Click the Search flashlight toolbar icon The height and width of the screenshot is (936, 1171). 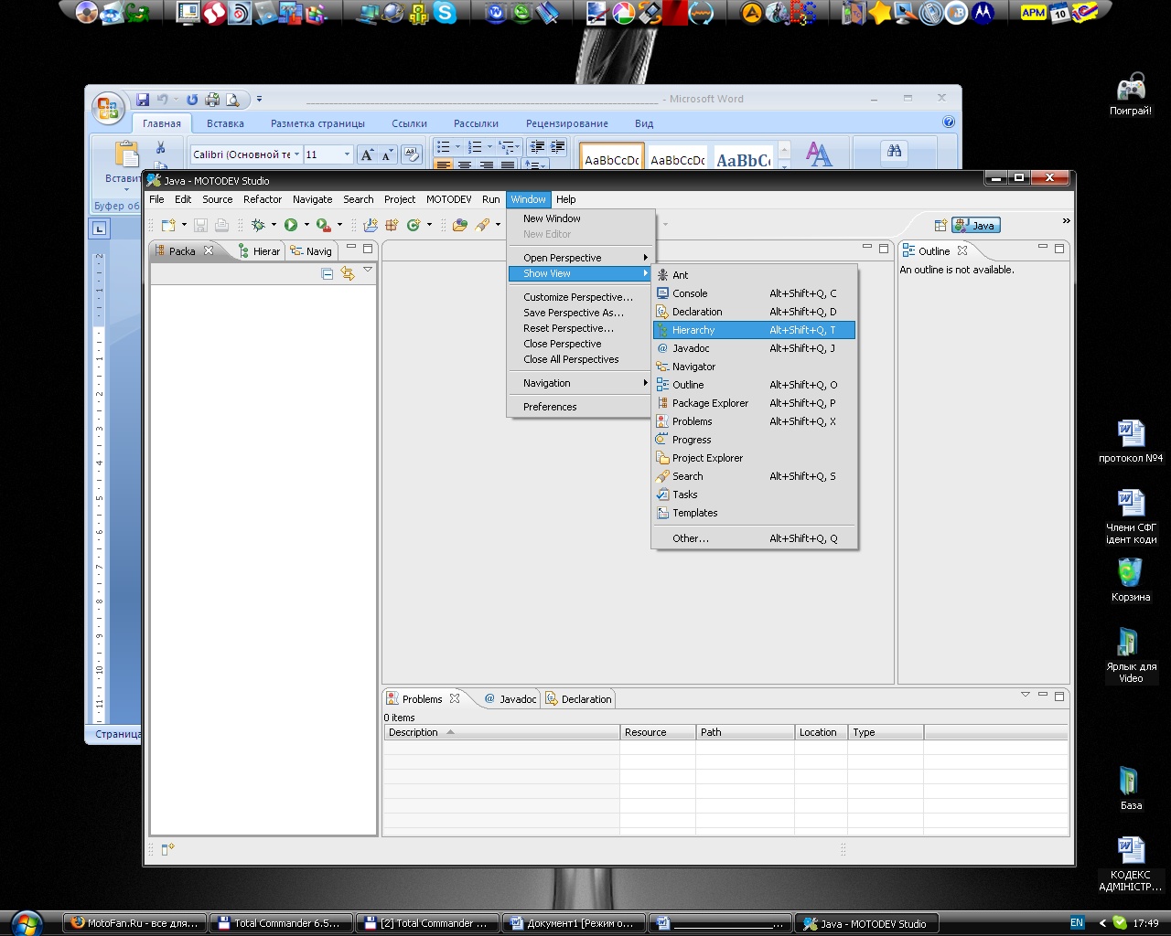tap(482, 225)
